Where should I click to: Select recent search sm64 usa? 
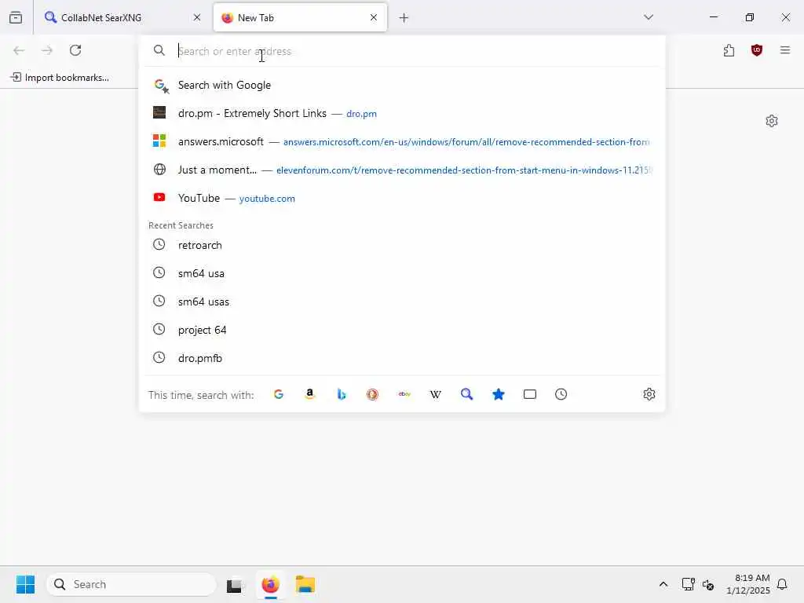coord(403,273)
